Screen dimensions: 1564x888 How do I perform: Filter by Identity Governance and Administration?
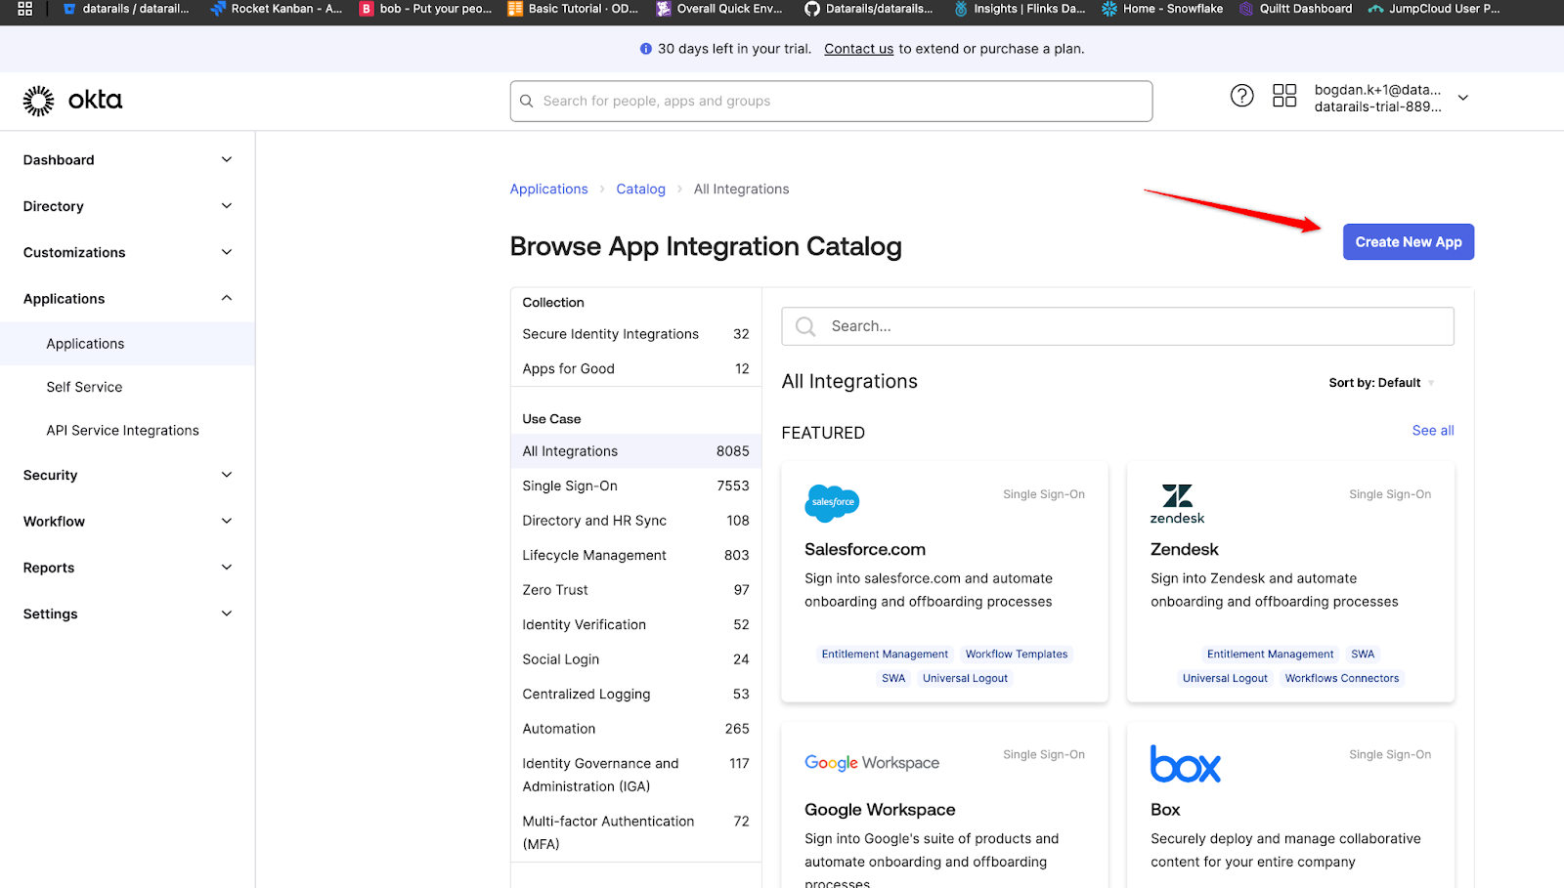(635, 775)
